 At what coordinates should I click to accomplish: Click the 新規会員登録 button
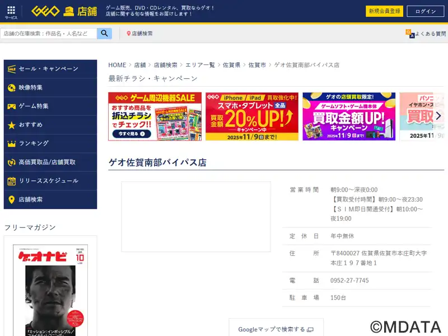click(x=384, y=11)
